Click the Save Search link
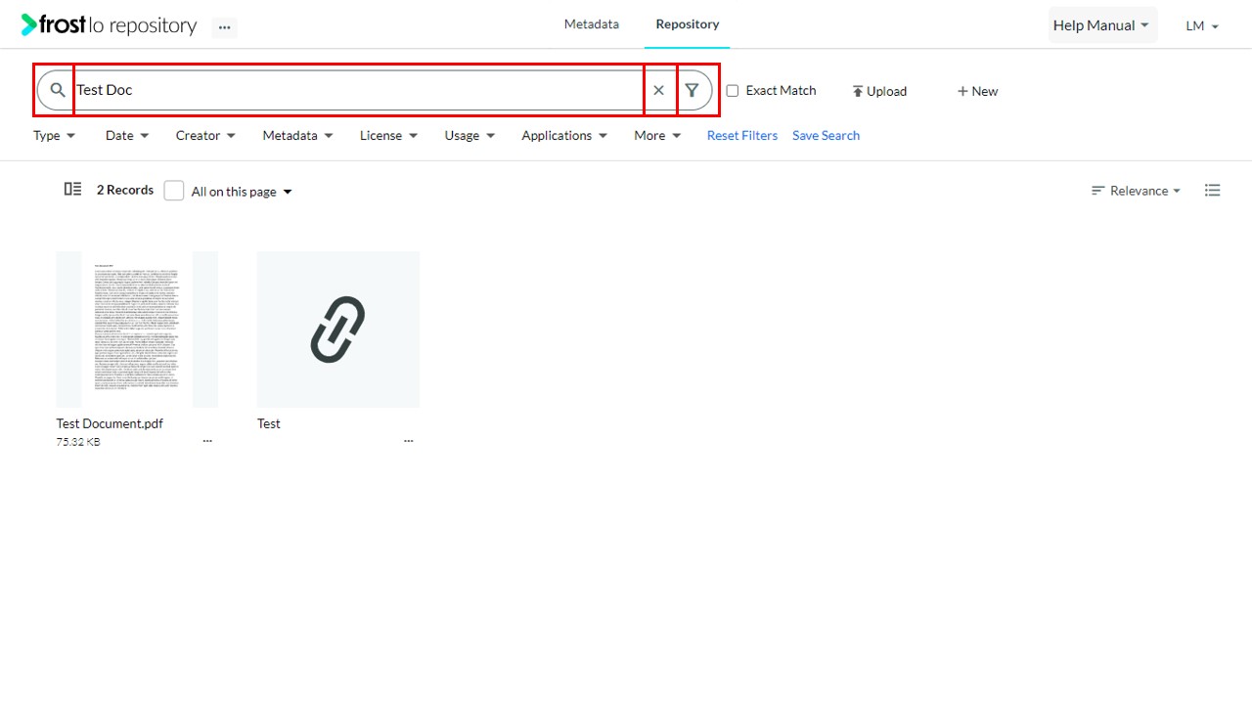The width and height of the screenshot is (1252, 704). pos(827,136)
